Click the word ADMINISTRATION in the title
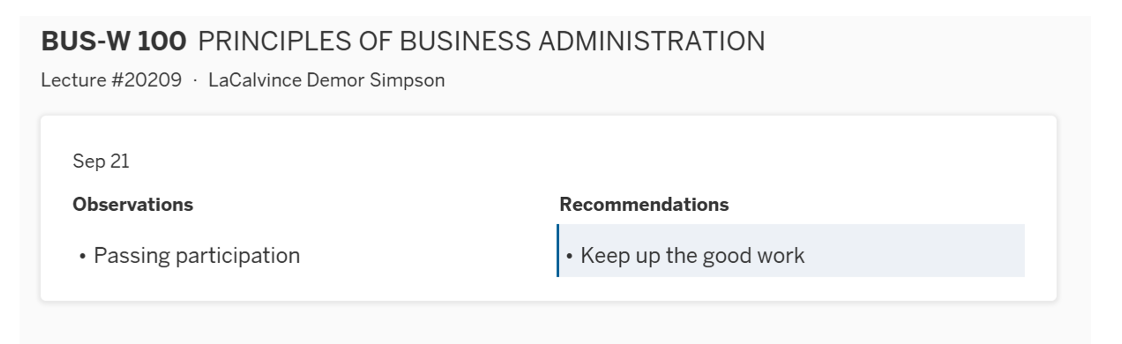Screen dimensions: 1122x344 point(651,41)
